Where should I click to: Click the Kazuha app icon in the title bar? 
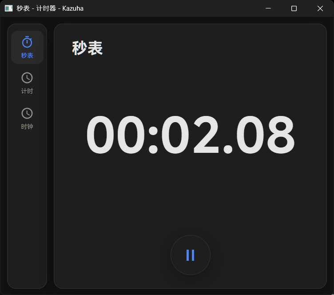(8, 8)
